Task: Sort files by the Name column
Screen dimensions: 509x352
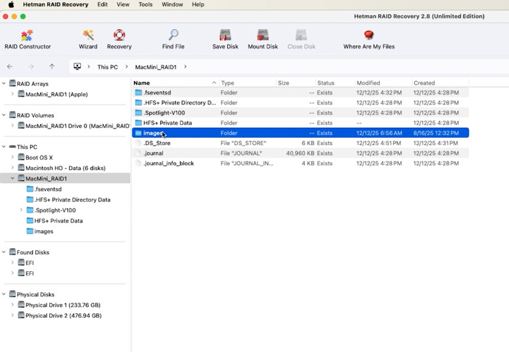Action: (x=175, y=83)
